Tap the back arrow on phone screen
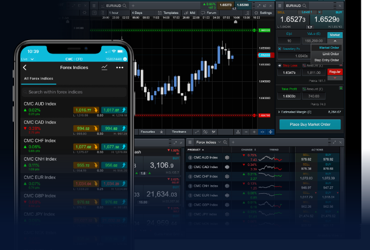The height and width of the screenshot is (250, 370). pyautogui.click(x=25, y=68)
